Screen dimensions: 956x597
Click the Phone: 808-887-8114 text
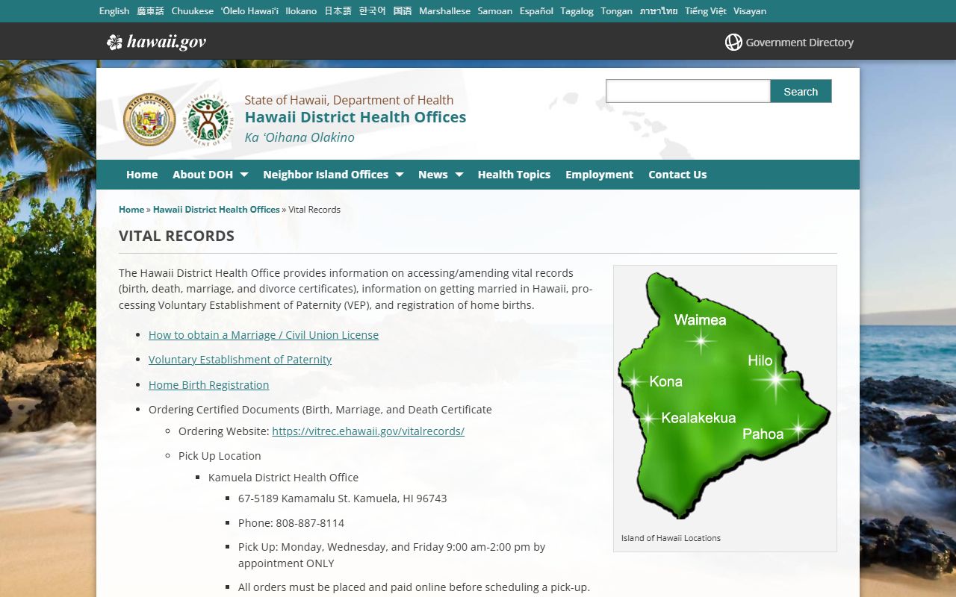291,523
